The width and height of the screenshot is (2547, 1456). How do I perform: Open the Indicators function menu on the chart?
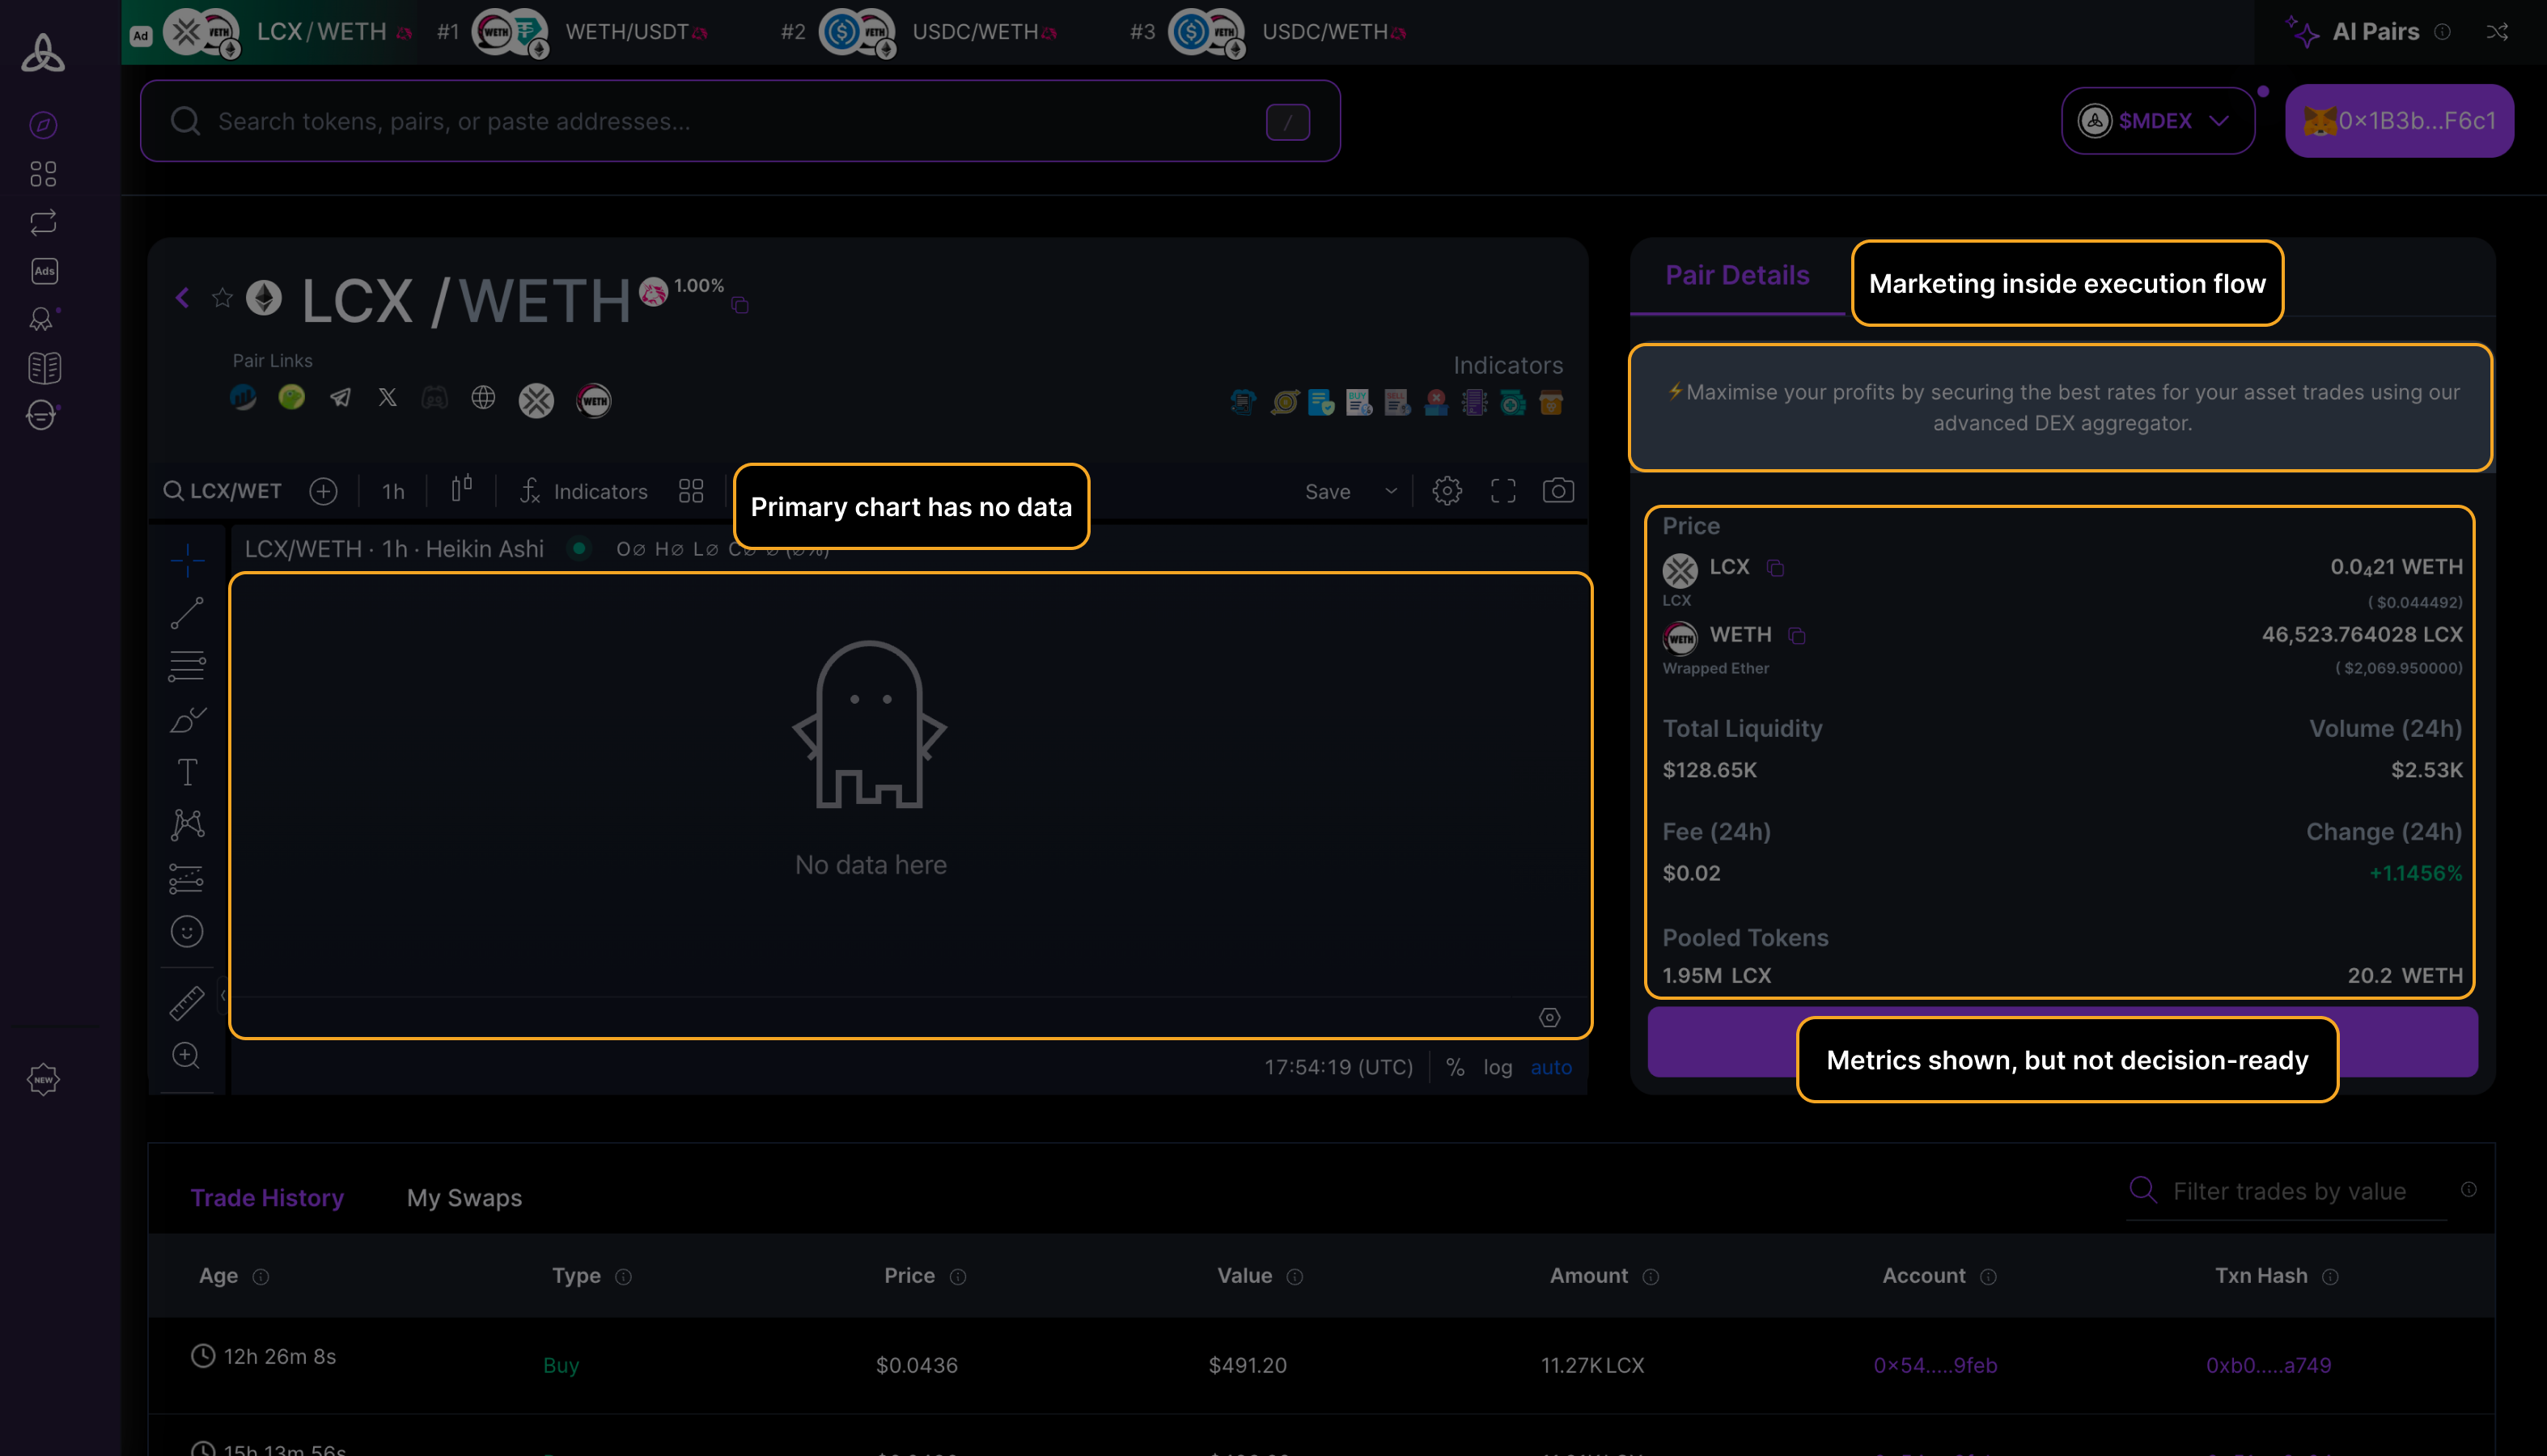pyautogui.click(x=584, y=491)
